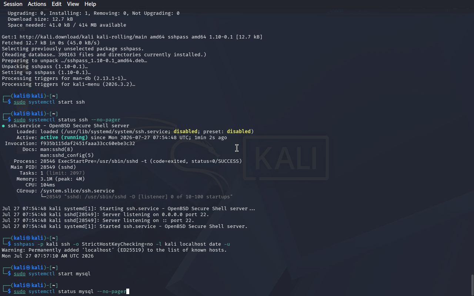
Task: Click the current command line after 'status mysql --no-pager'
Action: (x=70, y=292)
